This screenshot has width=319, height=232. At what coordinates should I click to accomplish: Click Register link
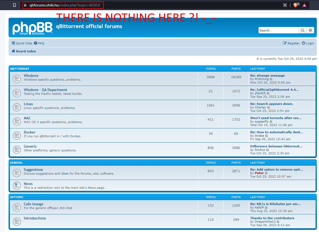pyautogui.click(x=291, y=43)
